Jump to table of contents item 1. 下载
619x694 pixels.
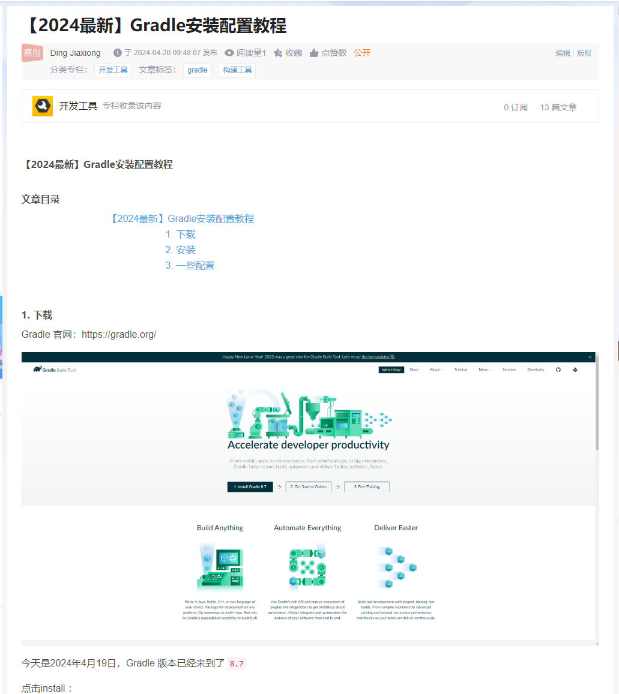tap(180, 235)
